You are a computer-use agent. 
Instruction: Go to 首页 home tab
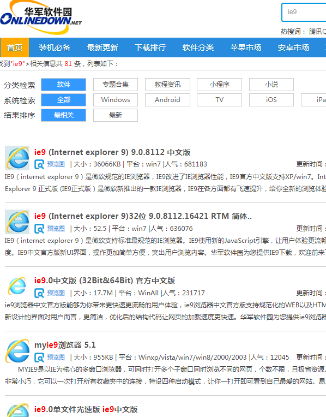tap(14, 47)
